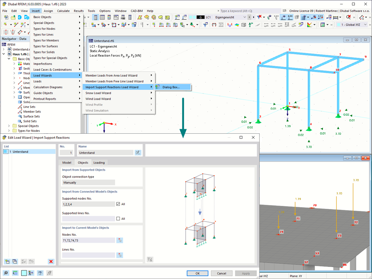Screen dimensions: 372x279
Task: Click the Nodes No. field containing 71,72,74,73
Action: [x=88, y=240]
